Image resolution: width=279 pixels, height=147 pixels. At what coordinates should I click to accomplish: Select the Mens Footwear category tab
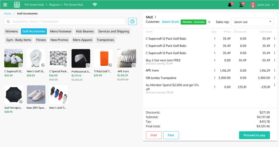pos(61,31)
